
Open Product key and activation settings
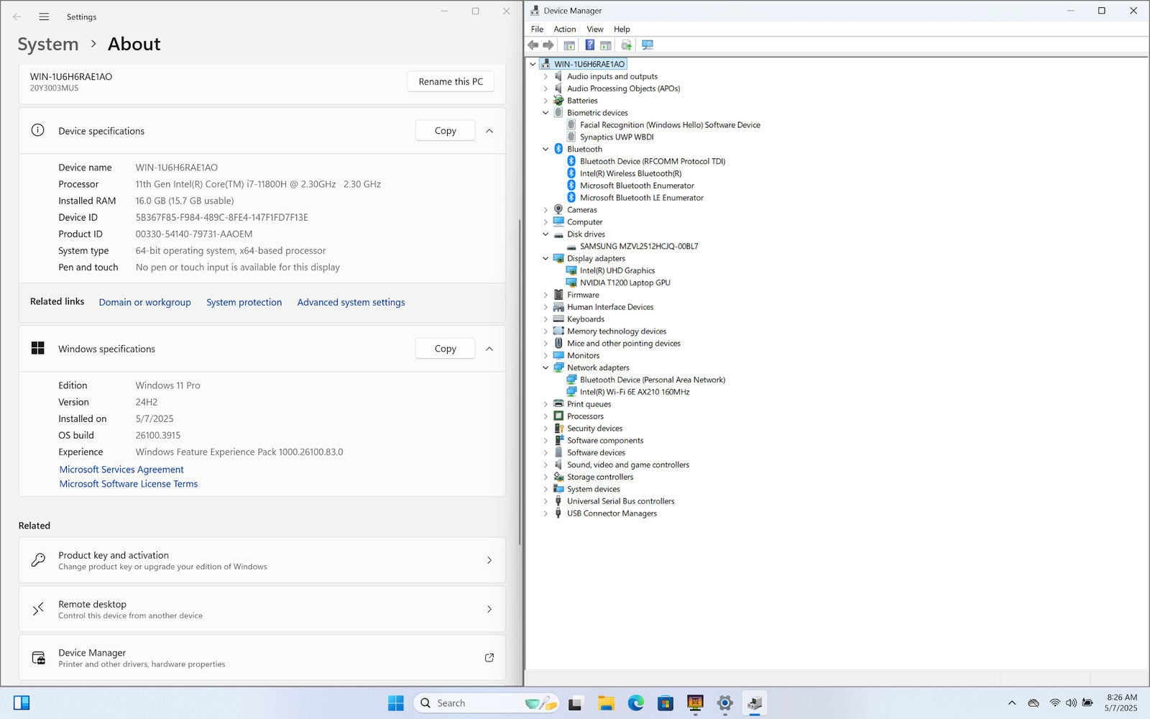tap(262, 560)
